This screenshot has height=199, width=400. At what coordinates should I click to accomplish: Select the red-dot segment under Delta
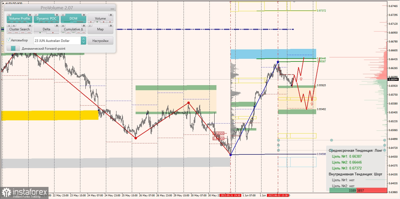click(x=53, y=32)
